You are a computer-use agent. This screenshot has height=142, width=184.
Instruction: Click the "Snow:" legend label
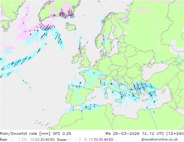point(62,140)
